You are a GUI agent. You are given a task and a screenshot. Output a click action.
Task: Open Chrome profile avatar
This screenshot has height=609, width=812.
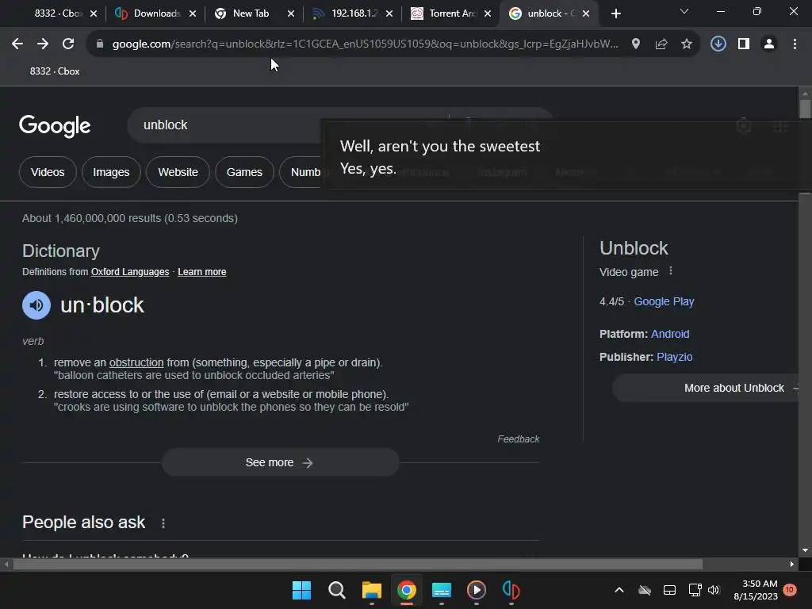pos(769,44)
